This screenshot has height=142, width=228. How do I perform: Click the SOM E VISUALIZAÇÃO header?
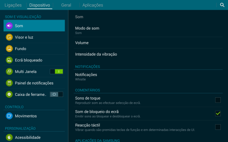point(23,17)
